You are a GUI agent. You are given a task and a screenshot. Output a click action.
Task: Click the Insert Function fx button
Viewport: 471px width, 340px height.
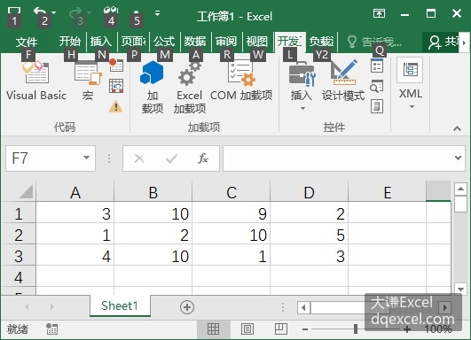pyautogui.click(x=203, y=158)
